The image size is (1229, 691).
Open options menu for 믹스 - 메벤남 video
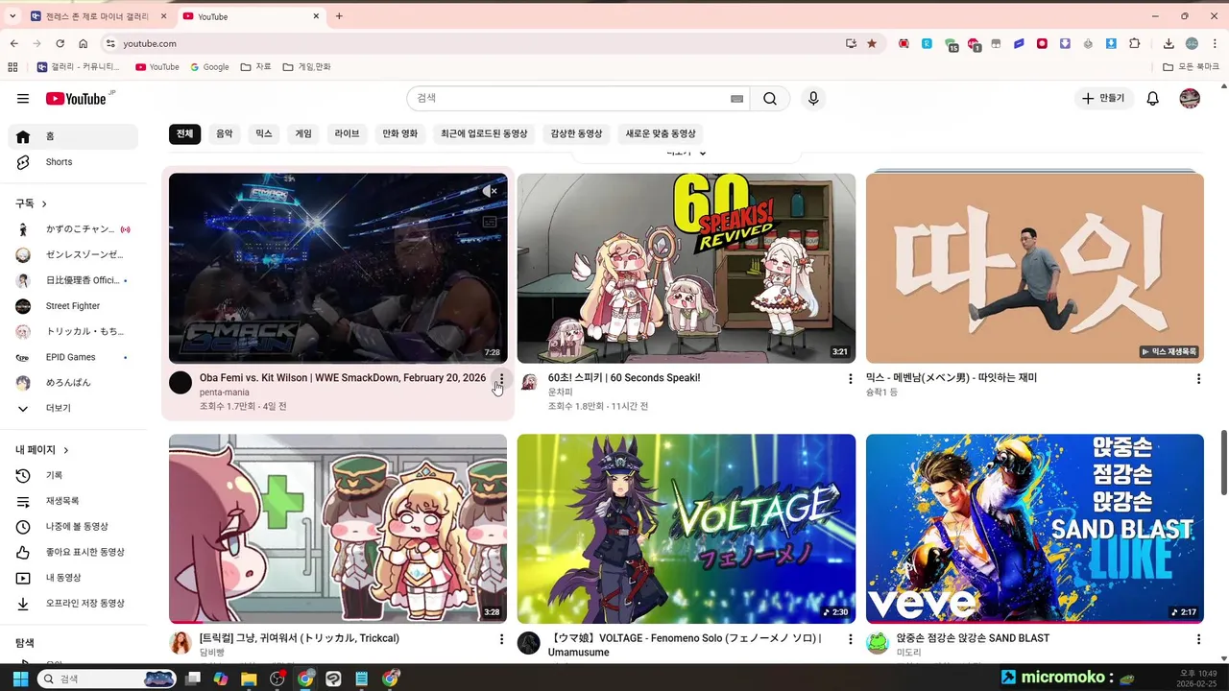[x=1198, y=379]
